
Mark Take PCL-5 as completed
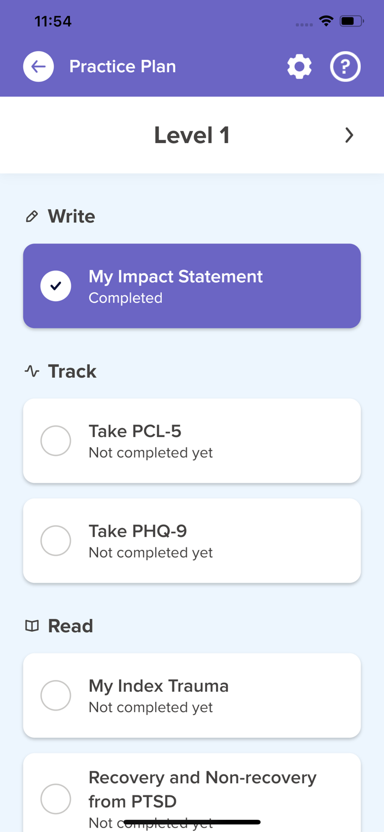(56, 441)
